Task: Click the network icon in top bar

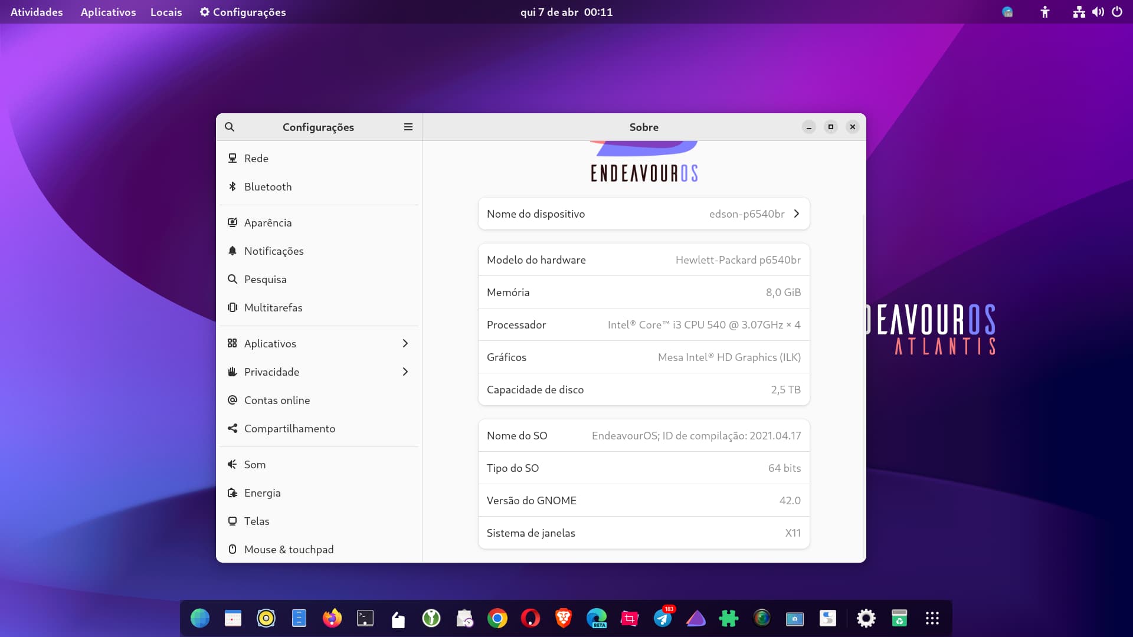Action: [x=1079, y=12]
